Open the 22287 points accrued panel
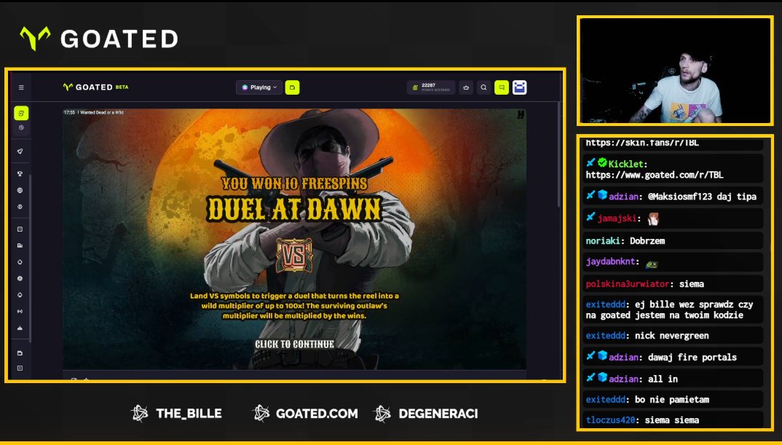 click(431, 87)
